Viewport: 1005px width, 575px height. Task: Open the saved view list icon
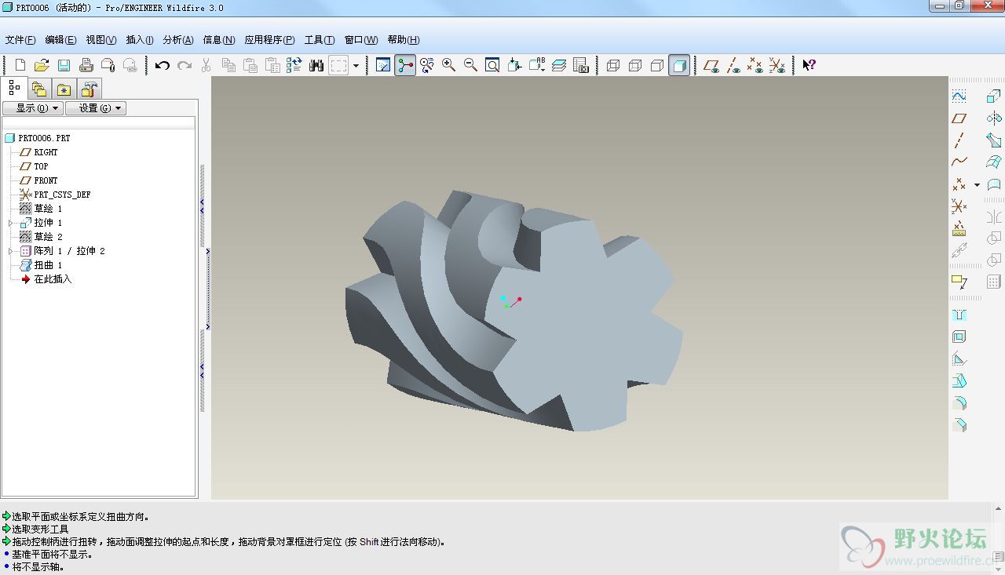tap(536, 65)
